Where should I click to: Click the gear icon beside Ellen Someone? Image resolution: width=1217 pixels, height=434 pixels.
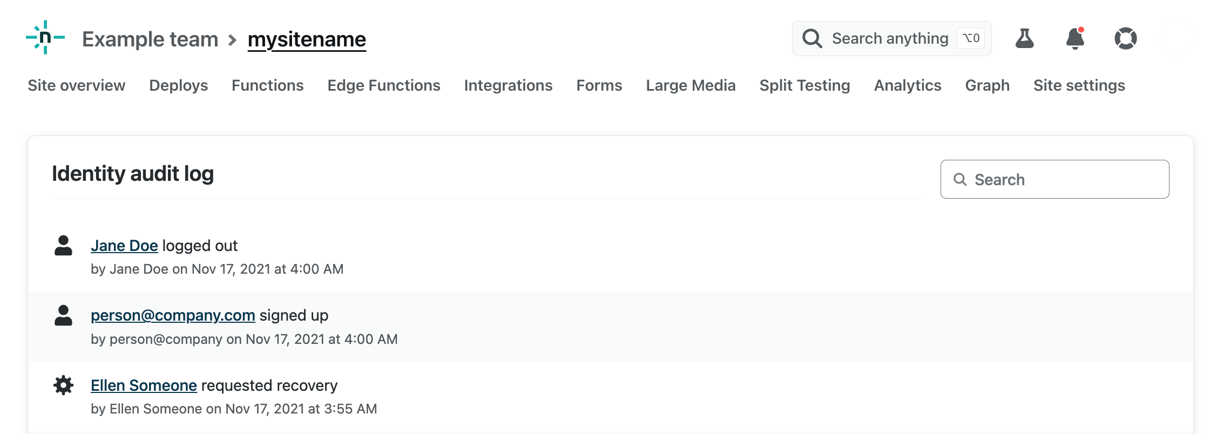63,385
